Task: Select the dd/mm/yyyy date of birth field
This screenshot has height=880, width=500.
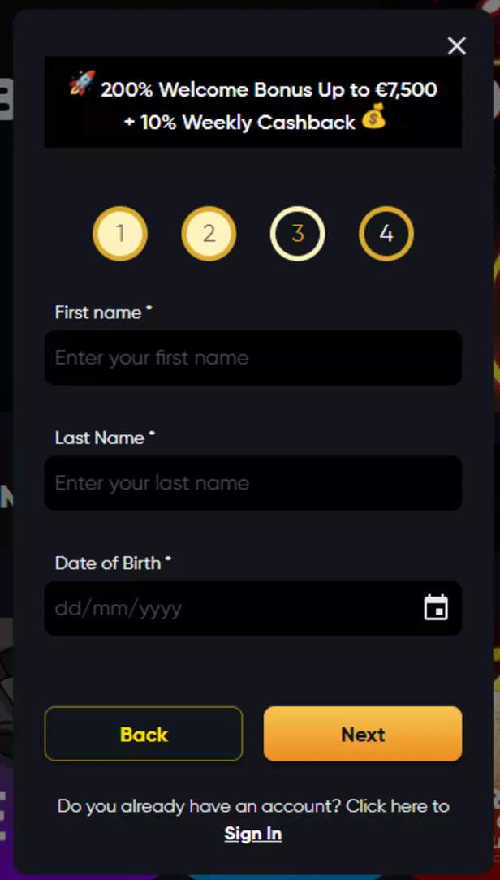Action: (x=227, y=608)
